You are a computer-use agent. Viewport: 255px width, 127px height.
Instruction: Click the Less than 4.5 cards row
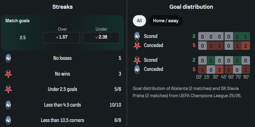(x=62, y=105)
